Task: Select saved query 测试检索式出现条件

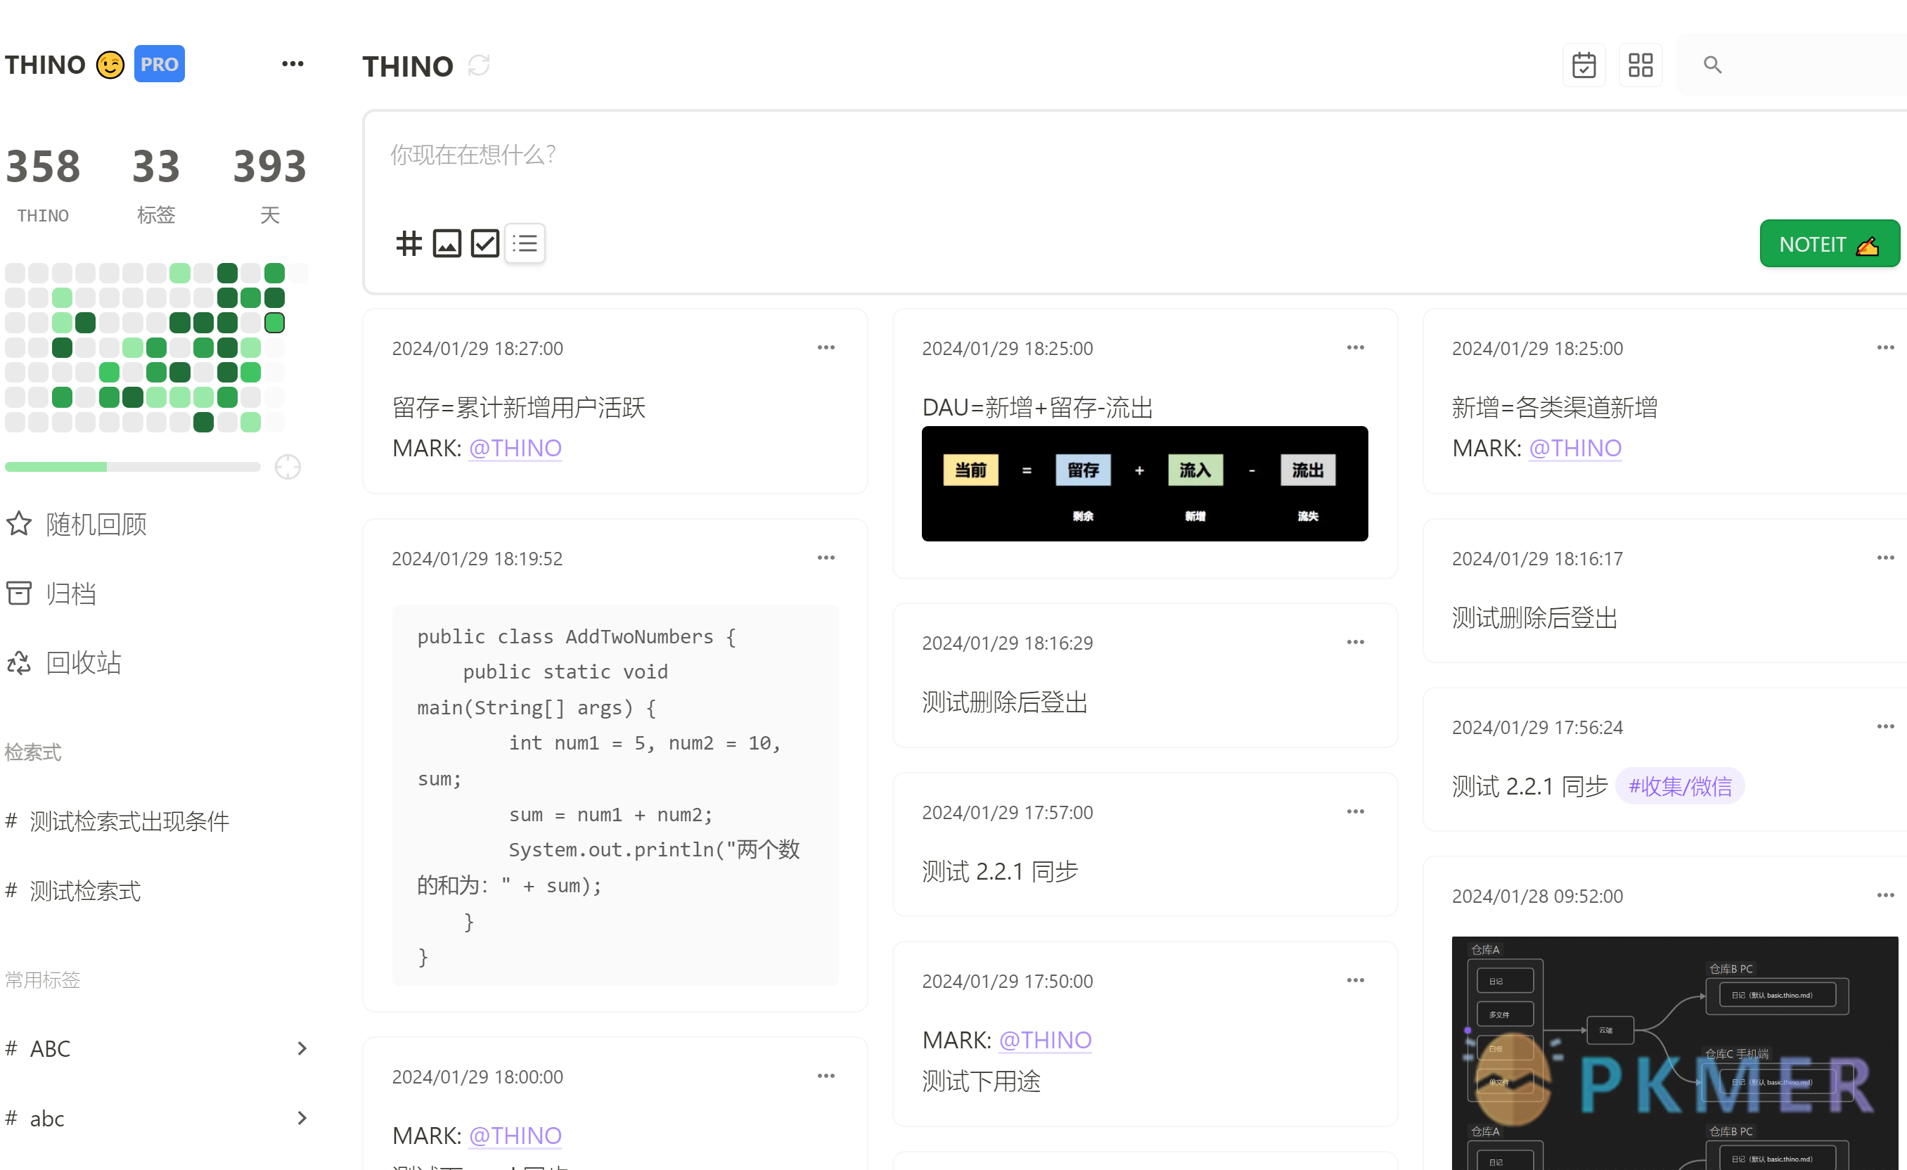Action: (117, 822)
